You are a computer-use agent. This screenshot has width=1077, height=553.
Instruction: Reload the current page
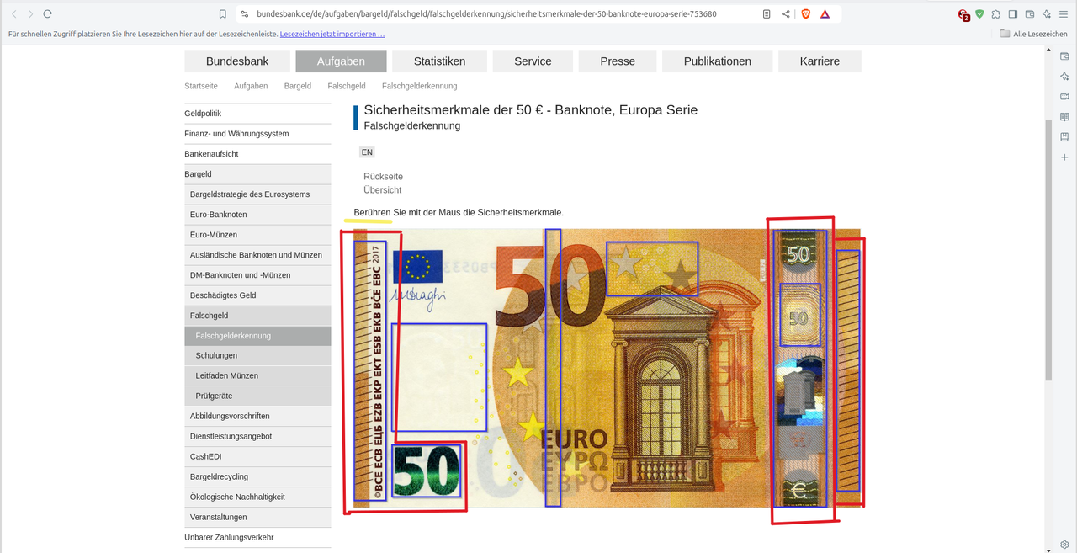tap(47, 14)
